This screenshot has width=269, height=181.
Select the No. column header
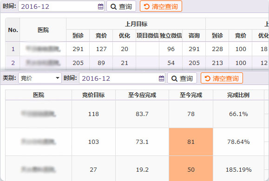click(13, 30)
